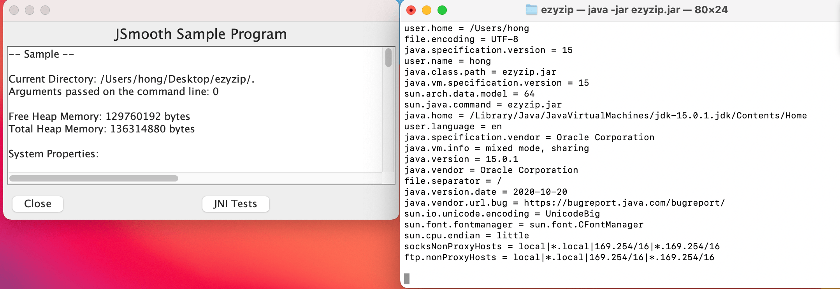Screen dimensions: 840x289
Task: Zoom the Terminal window with the green button
Action: 442,10
